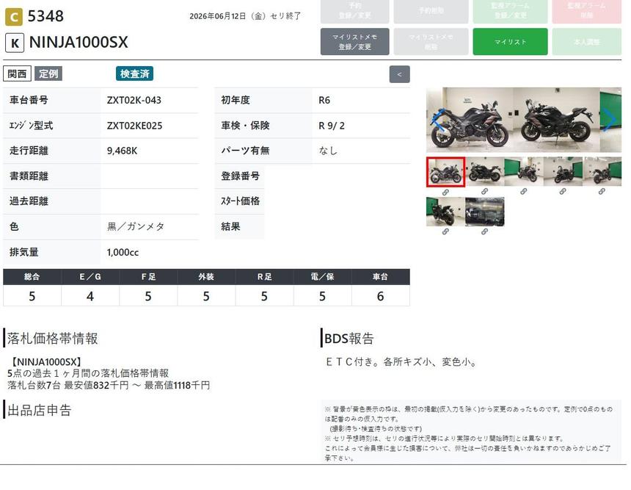
Task: Open link icon under the fourth thumbnail
Action: pyautogui.click(x=563, y=192)
